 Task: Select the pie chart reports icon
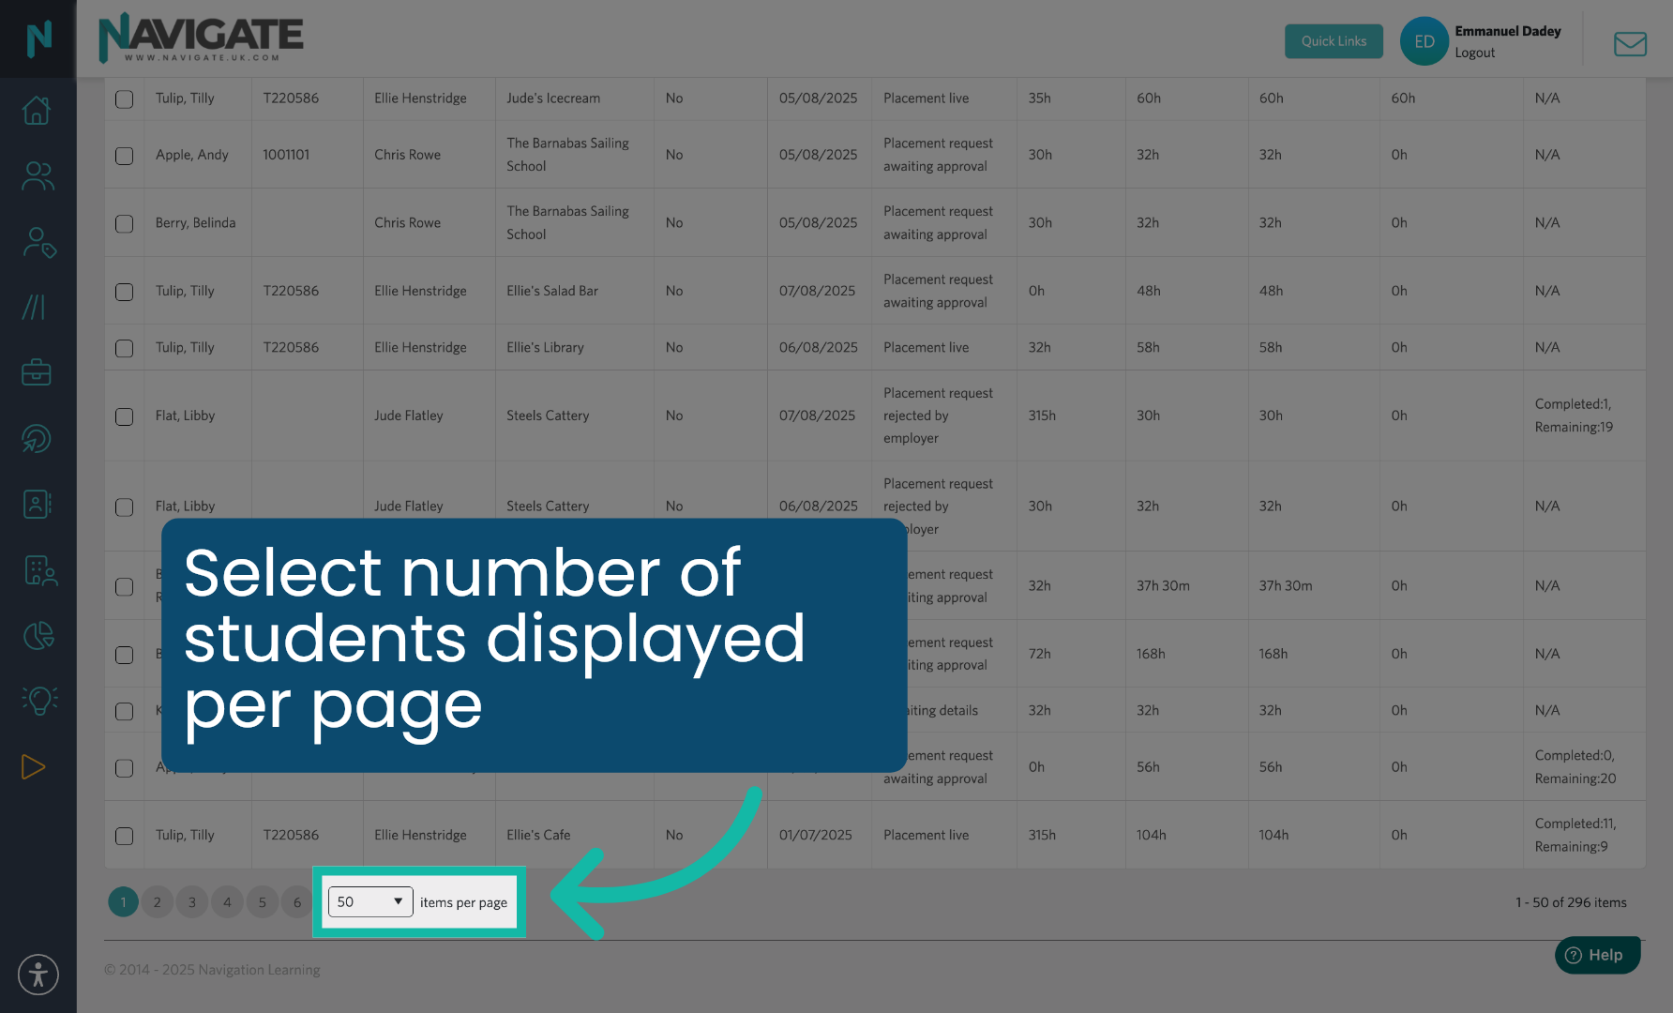click(x=37, y=635)
